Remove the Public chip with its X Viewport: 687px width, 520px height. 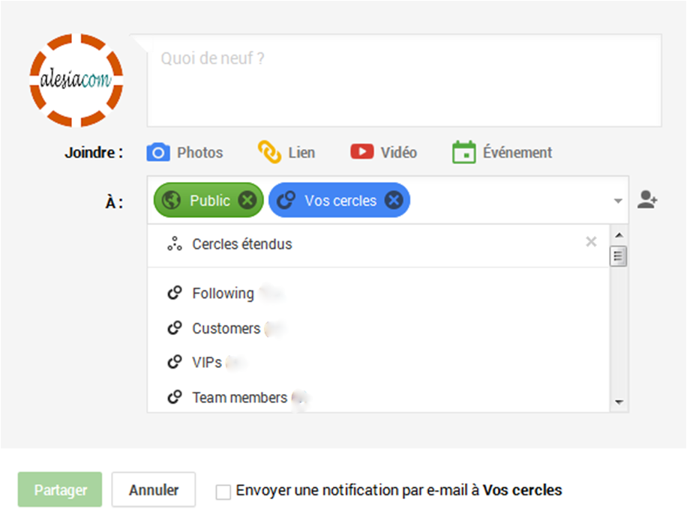tap(247, 200)
